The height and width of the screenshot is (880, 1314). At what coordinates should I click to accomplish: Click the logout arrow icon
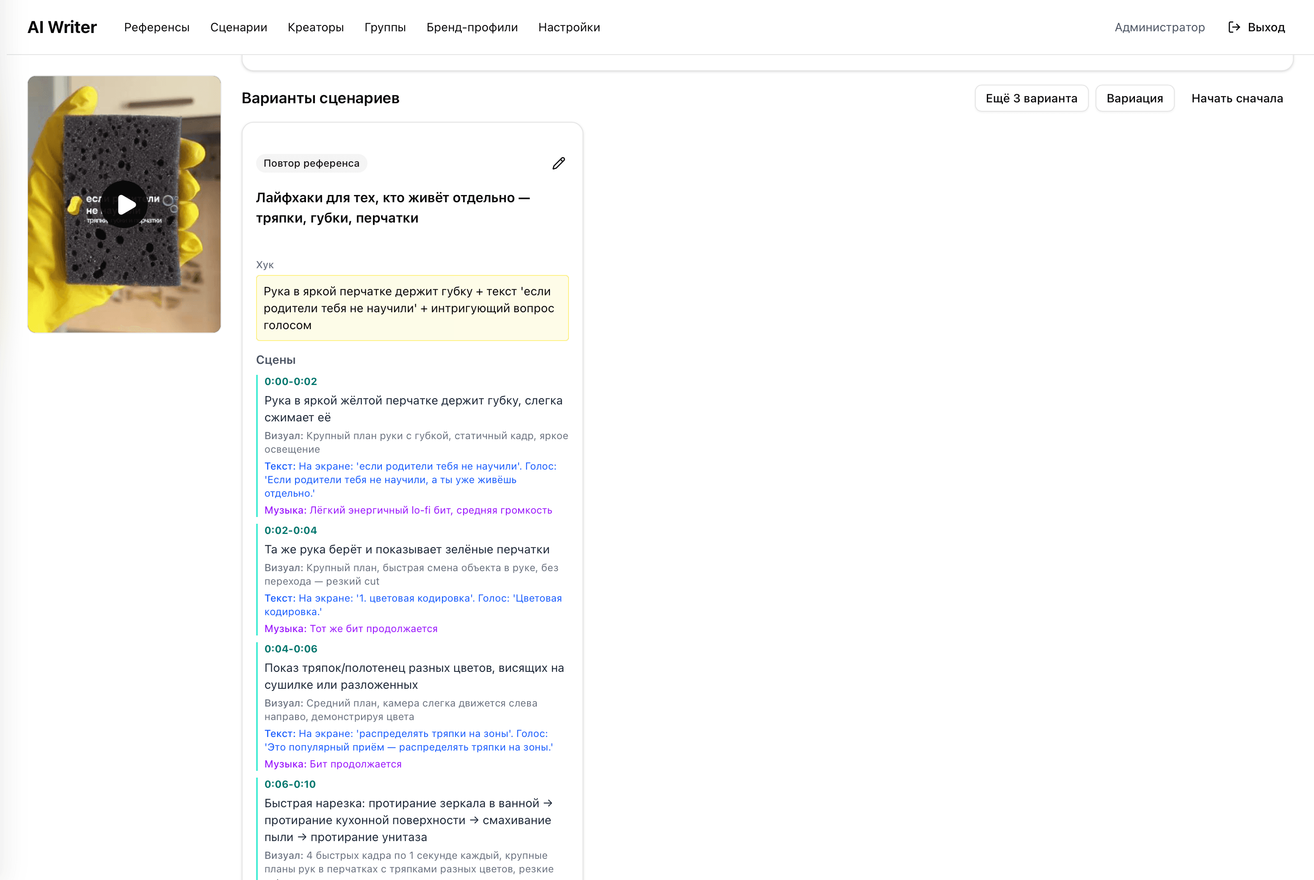(x=1234, y=27)
